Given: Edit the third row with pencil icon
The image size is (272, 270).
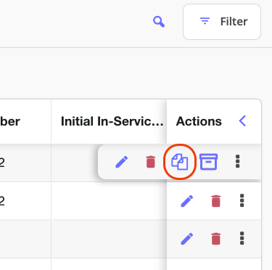Looking at the screenshot, I should point(187,239).
